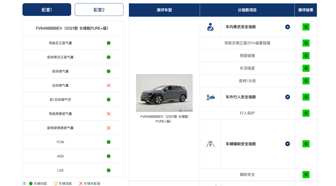The image size is (336, 186).
Task: Click the 测评结果 column header
Action: (306, 10)
